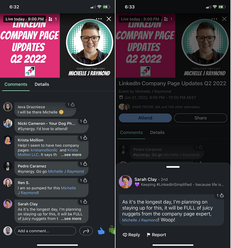231x248 pixels.
Task: Expand Krista Mollion's comment with see more
Action: [x=71, y=155]
